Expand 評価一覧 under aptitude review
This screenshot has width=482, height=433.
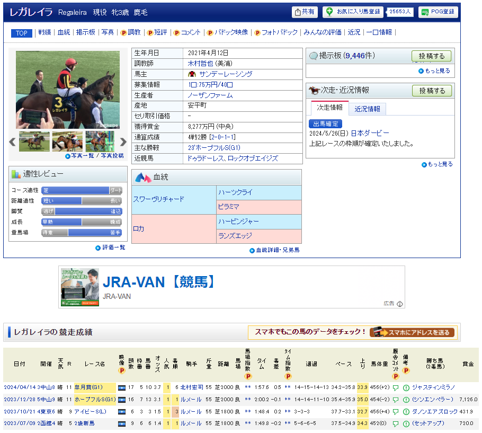point(110,248)
